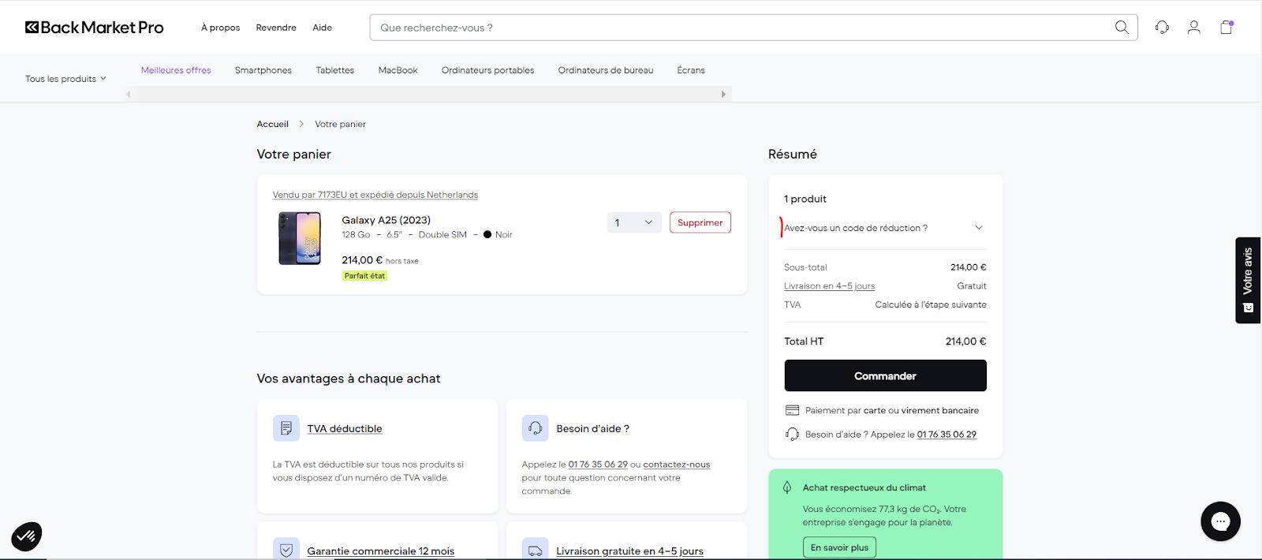Click the Parfait état badge
The width and height of the screenshot is (1262, 560).
coord(364,276)
